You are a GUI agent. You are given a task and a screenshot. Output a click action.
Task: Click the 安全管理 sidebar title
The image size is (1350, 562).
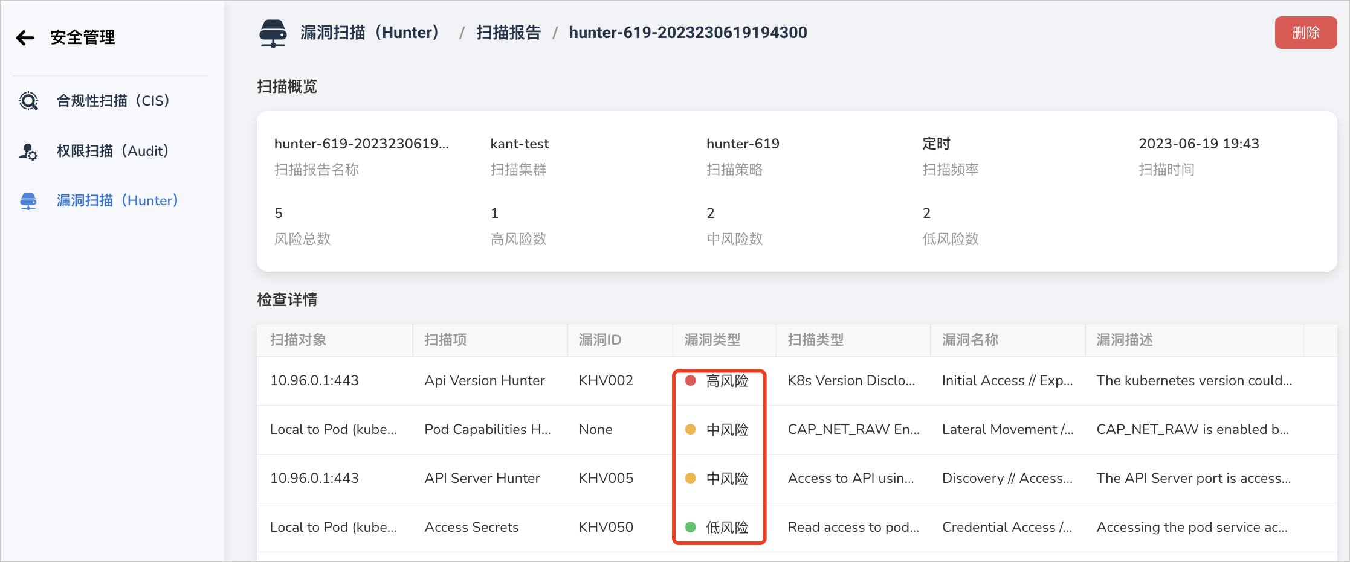tap(83, 37)
